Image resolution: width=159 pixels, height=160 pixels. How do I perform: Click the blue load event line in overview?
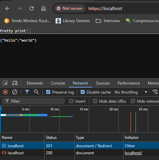tap(136, 122)
